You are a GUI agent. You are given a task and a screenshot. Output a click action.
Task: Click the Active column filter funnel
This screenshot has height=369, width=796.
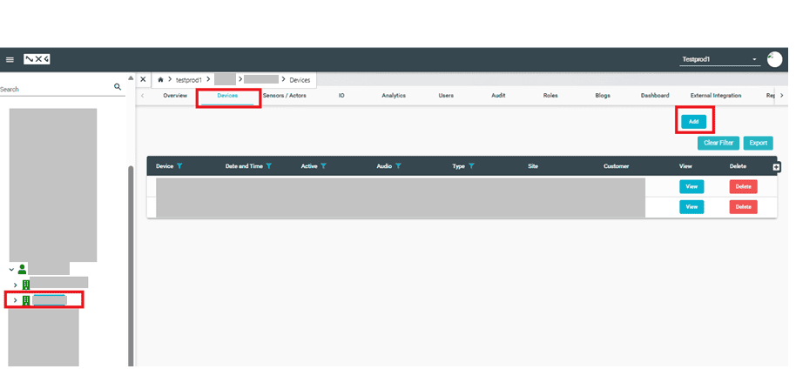(x=323, y=165)
